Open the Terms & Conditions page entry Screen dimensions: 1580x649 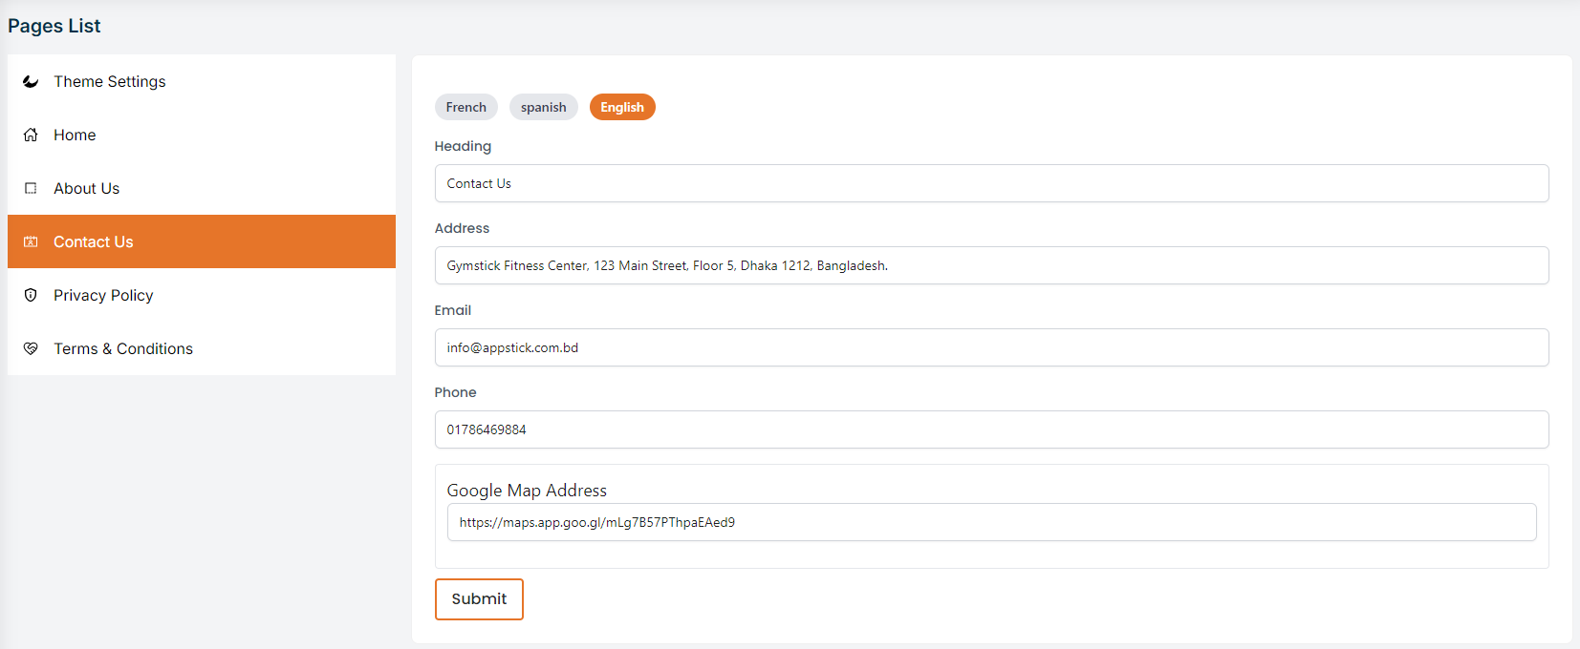pos(123,348)
